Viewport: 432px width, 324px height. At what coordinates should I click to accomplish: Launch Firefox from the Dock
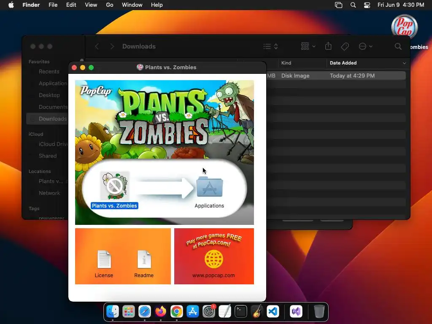coord(161,312)
